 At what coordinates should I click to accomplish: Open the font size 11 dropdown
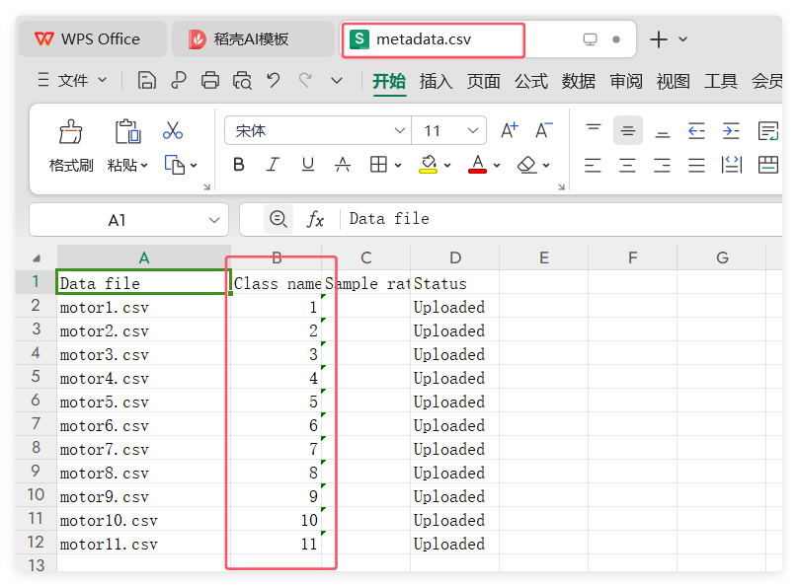point(473,130)
